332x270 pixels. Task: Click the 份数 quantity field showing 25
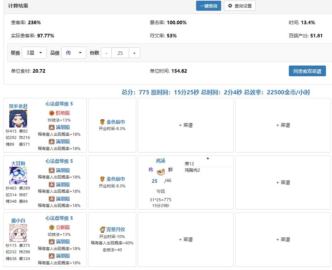[x=120, y=53]
